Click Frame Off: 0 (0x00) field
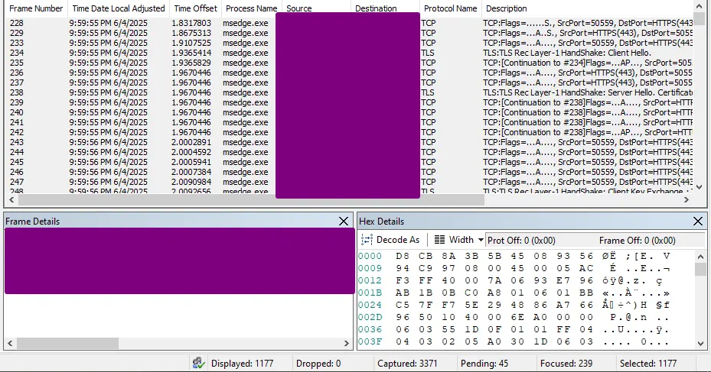The width and height of the screenshot is (711, 372). pyautogui.click(x=637, y=241)
